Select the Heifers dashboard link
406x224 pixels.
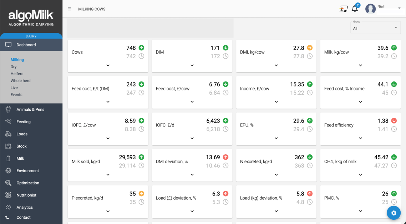(x=17, y=74)
